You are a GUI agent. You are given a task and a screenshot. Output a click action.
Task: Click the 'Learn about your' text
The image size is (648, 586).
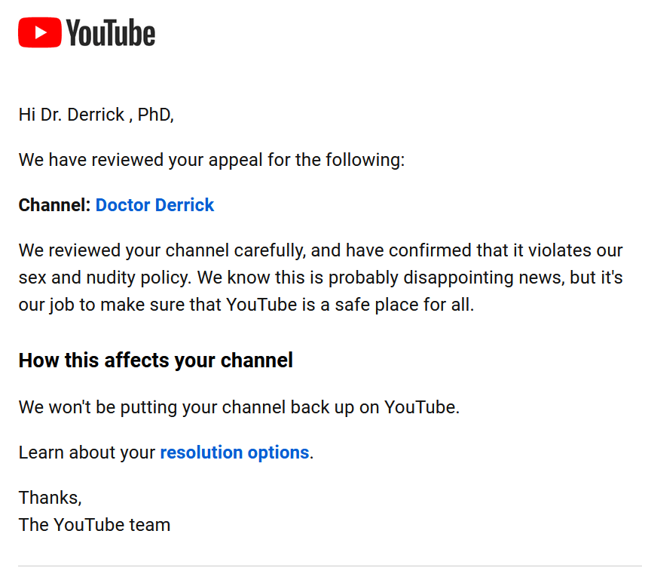[87, 453]
